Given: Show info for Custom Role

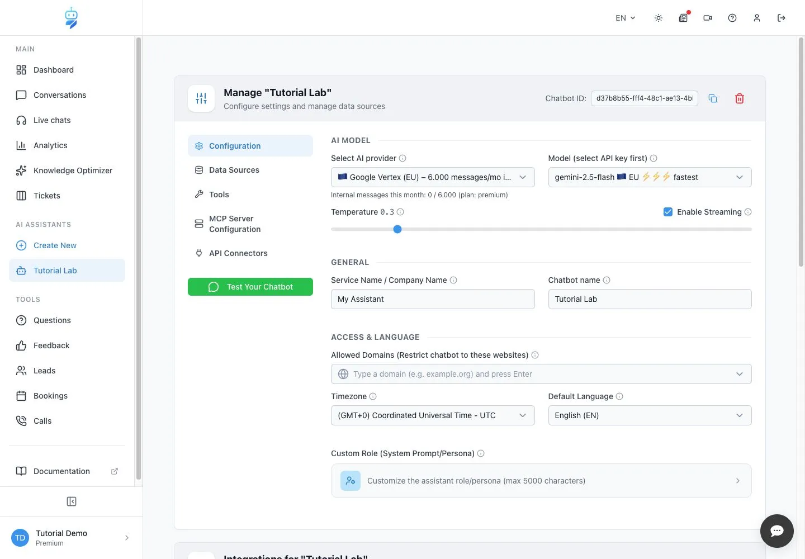Looking at the screenshot, I should (481, 453).
